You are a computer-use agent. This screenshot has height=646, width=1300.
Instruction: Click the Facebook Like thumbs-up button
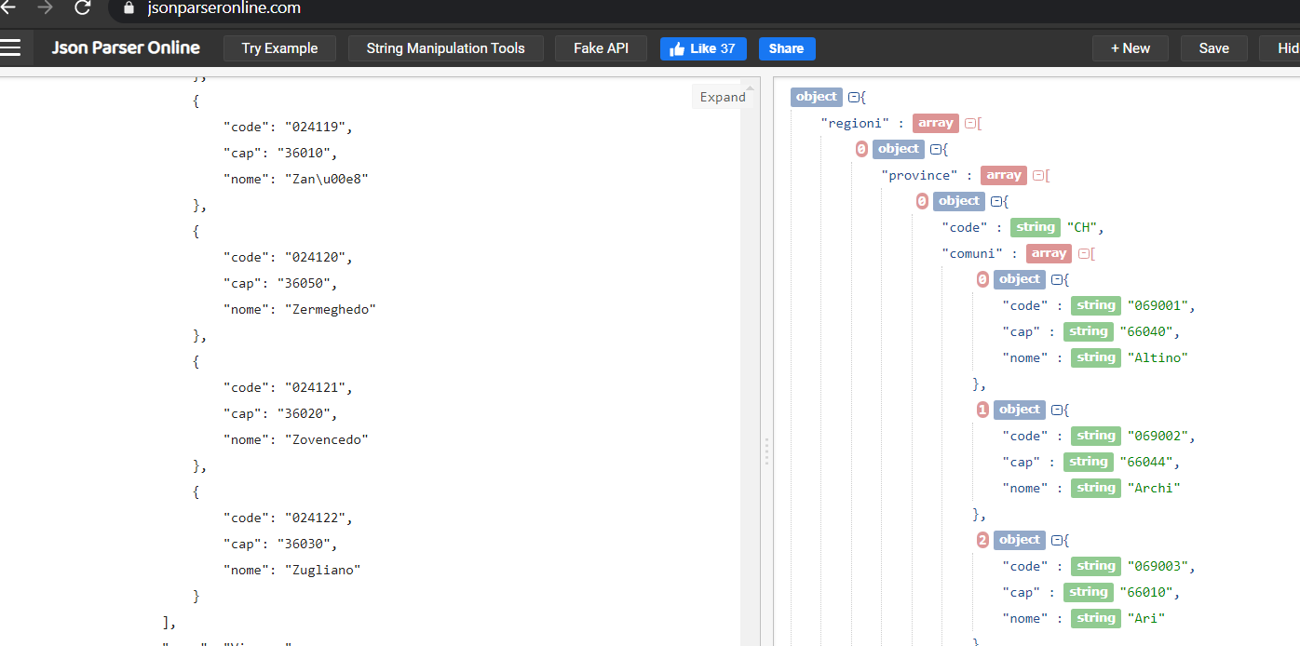point(702,48)
